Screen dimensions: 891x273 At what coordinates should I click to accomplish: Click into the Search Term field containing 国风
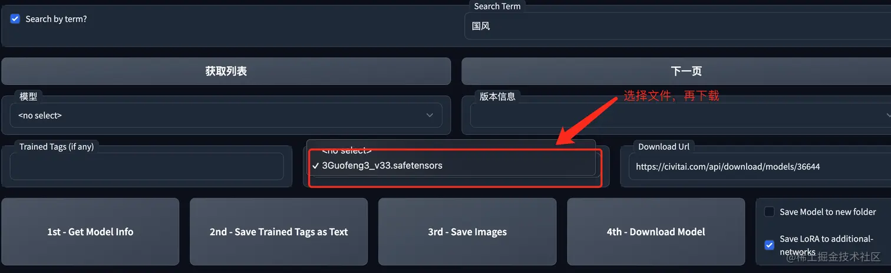[x=678, y=27]
